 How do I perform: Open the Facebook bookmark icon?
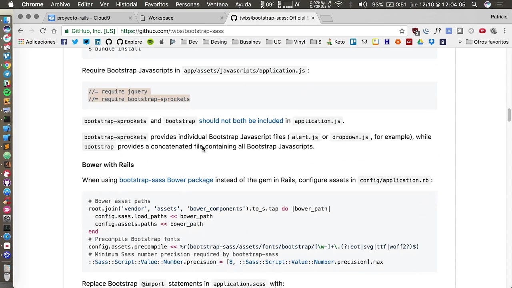coord(64,42)
